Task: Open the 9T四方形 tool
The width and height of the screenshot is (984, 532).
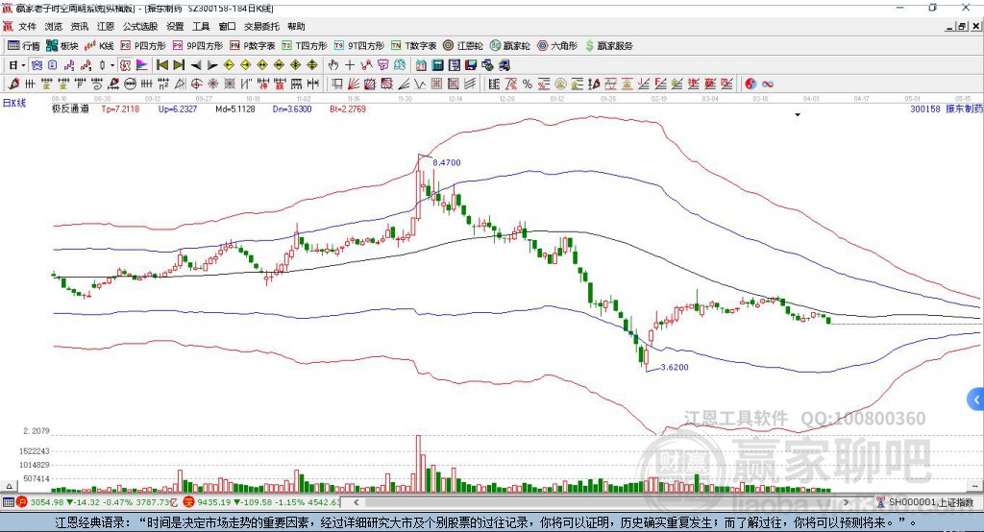Action: click(359, 46)
